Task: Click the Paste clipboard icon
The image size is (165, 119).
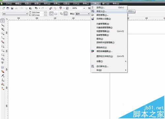Action: 30,8
